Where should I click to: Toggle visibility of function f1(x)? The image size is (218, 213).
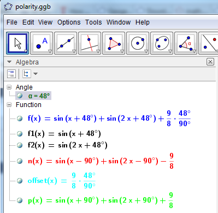20,134
